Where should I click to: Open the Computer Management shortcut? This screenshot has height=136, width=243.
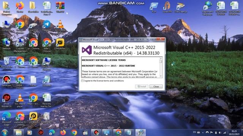[x=20, y=45]
